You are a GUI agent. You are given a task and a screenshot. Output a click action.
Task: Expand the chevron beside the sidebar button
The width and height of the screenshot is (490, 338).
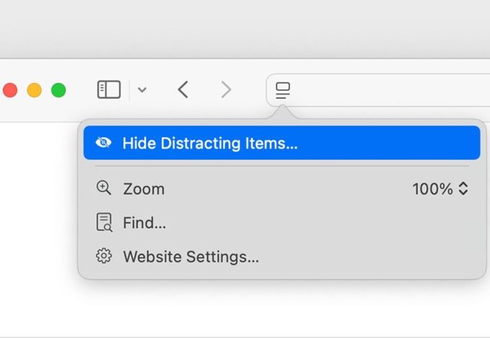[142, 90]
